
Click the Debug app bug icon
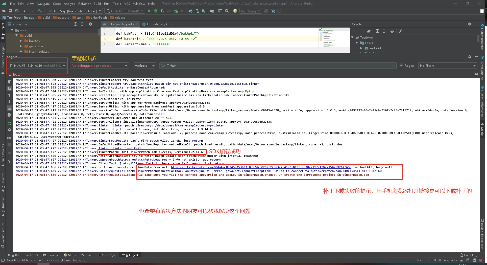tap(156, 11)
